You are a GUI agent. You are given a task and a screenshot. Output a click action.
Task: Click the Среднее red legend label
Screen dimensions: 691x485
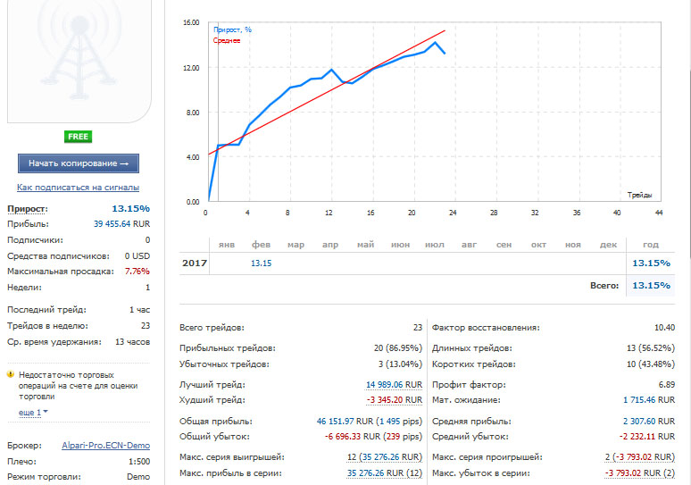[227, 40]
